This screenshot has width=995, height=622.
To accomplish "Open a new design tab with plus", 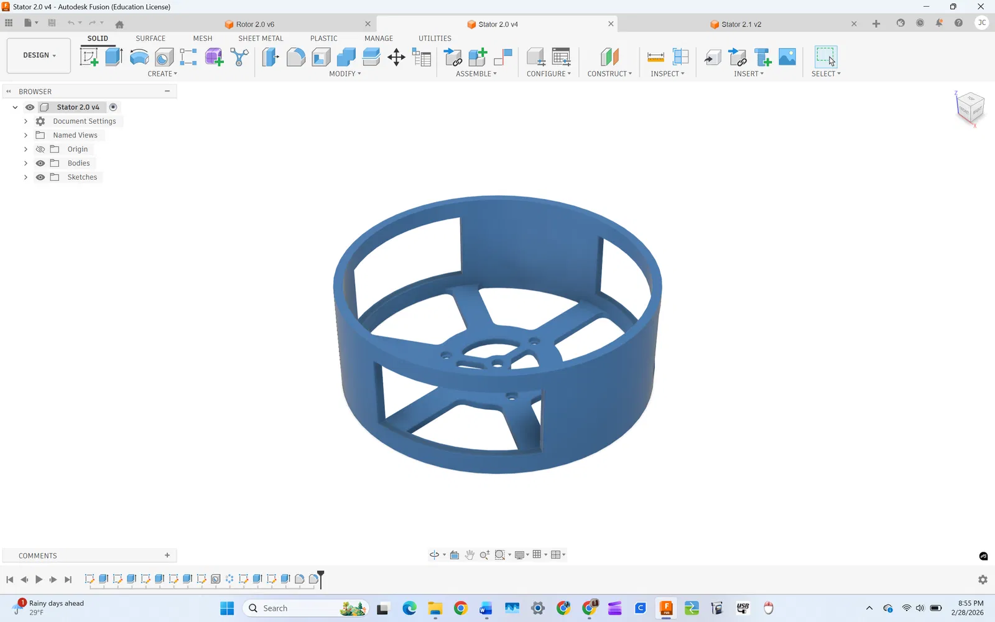I will coord(876,24).
